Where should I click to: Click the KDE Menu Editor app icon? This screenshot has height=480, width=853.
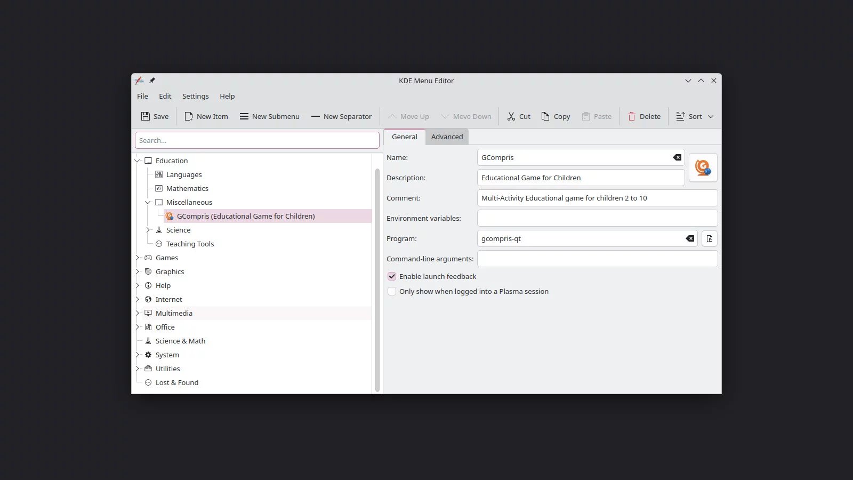(139, 81)
